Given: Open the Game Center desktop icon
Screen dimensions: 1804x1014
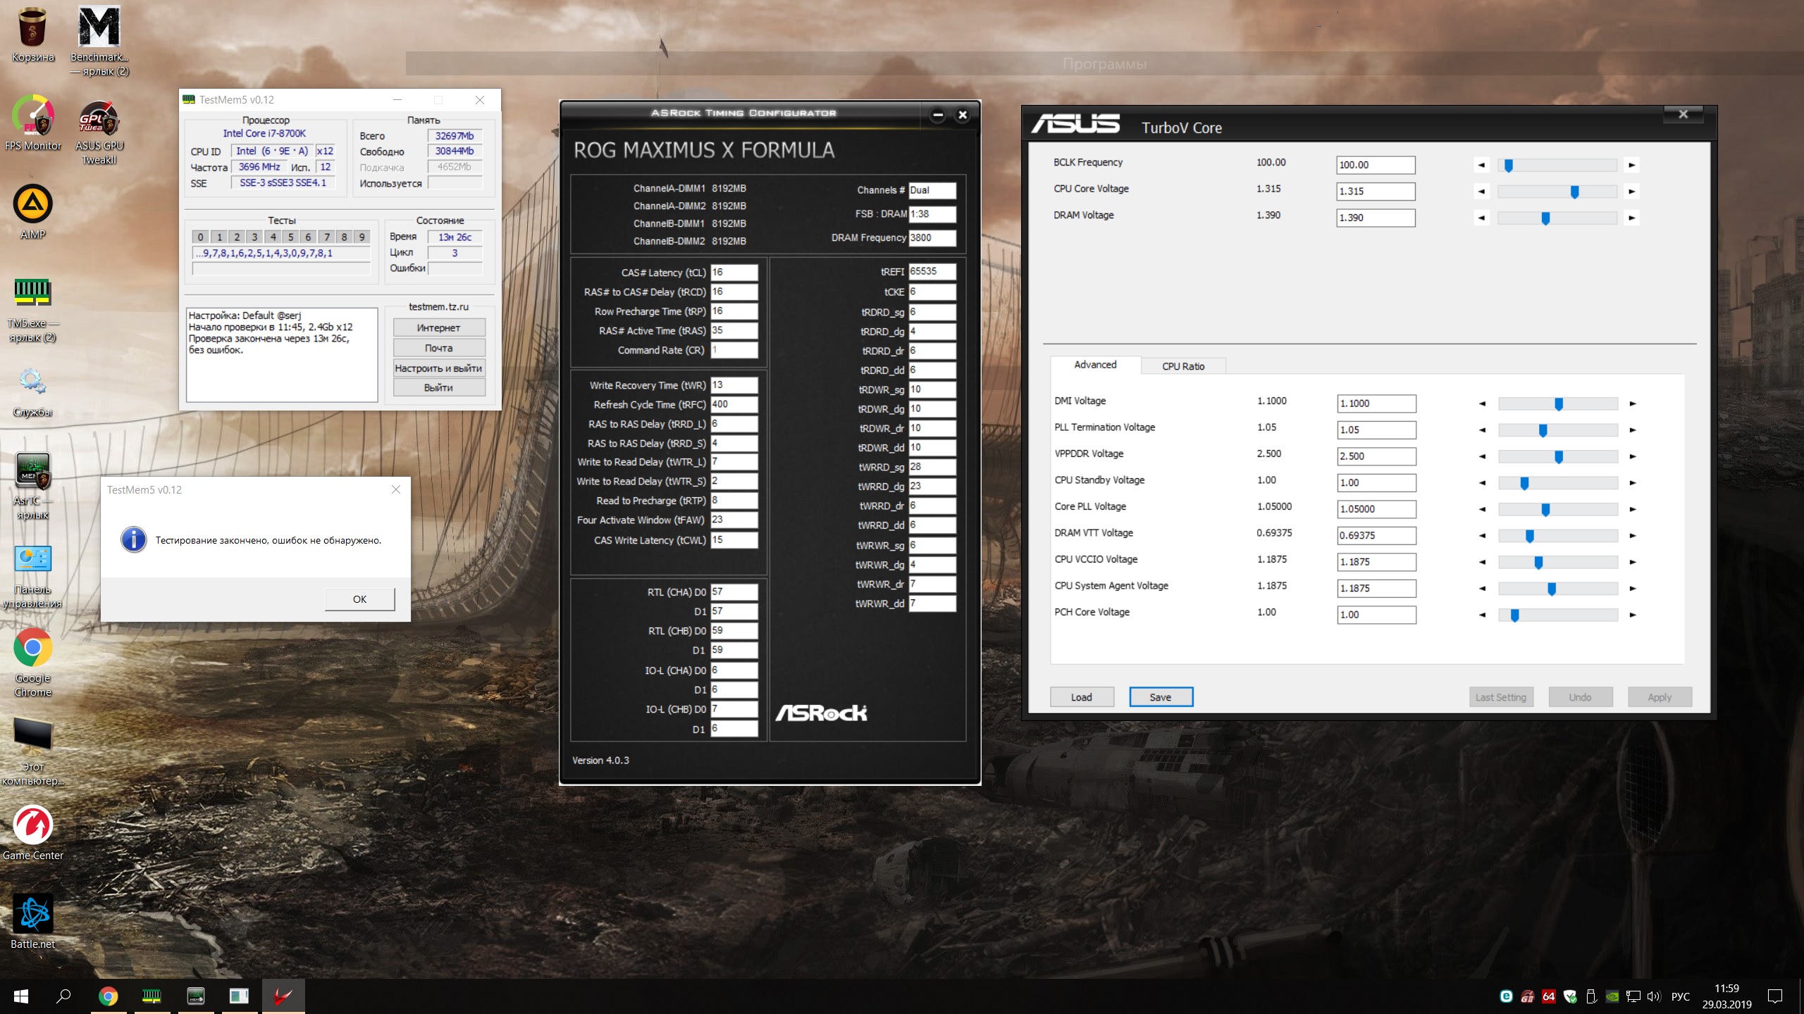Looking at the screenshot, I should click(32, 825).
